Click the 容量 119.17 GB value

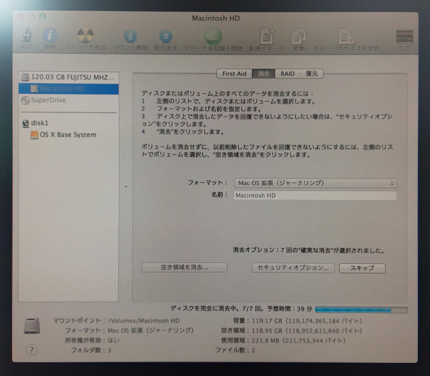(307, 321)
